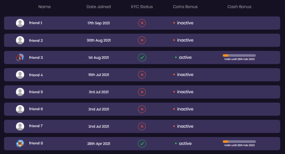This screenshot has height=154, width=285.
Task: Click friend 6's default avatar icon
Action: 20,109
